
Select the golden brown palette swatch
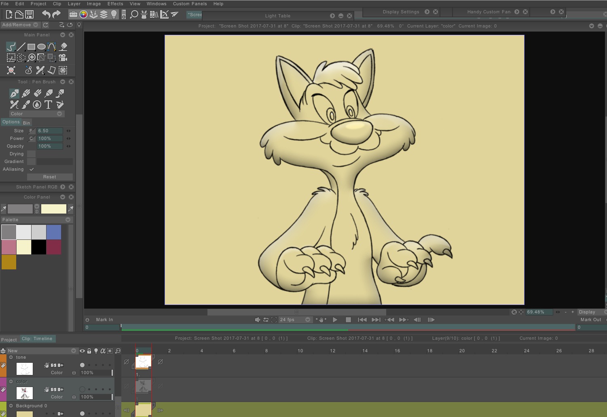click(9, 262)
